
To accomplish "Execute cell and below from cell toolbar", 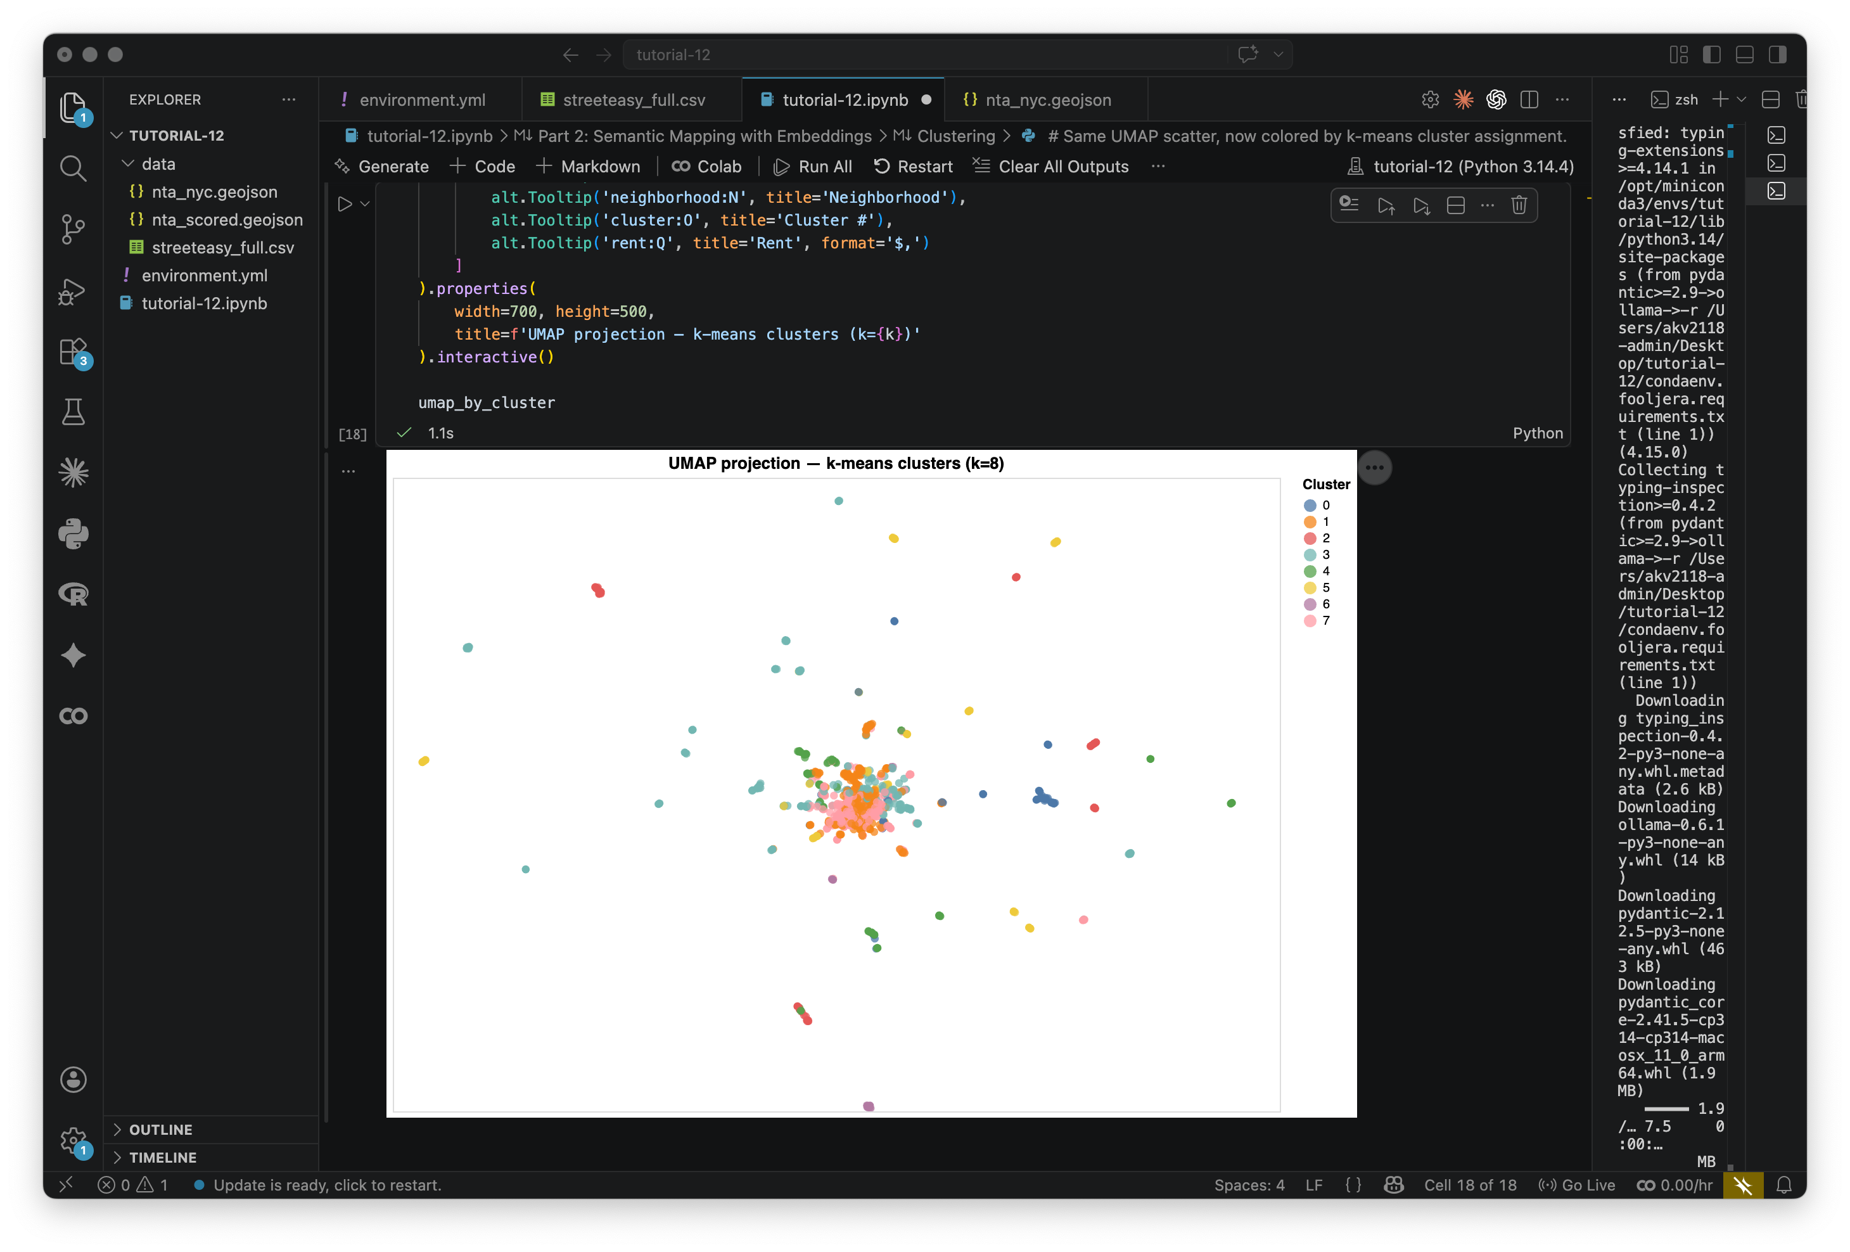I will click(1421, 205).
